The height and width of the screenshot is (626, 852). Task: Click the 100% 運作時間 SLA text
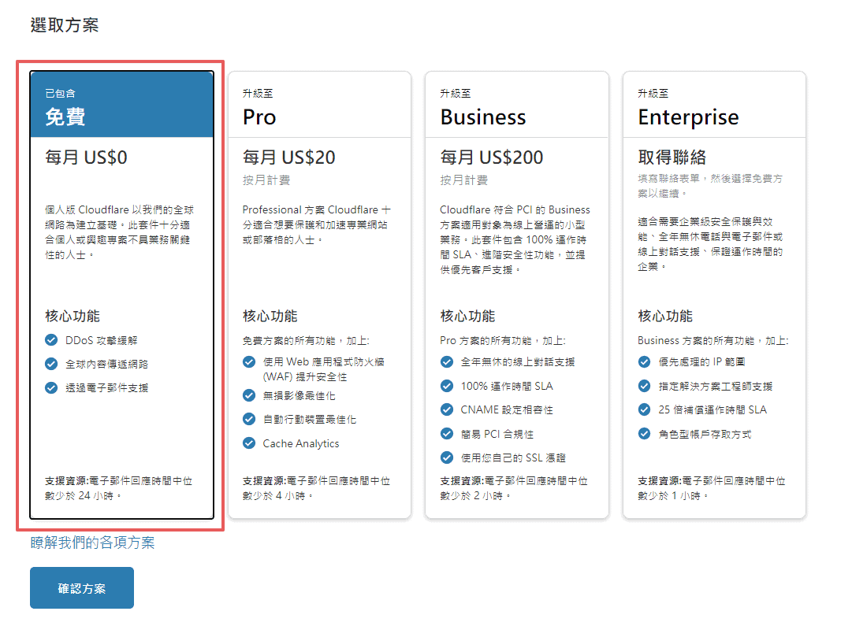[x=507, y=386]
